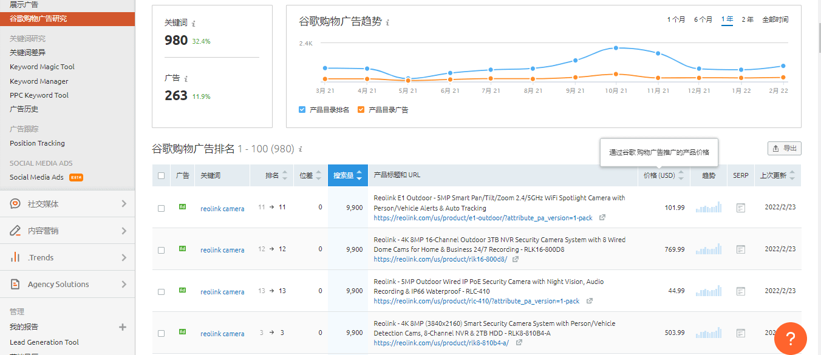Click the 社交媒体 sidebar icon
The image size is (821, 355).
click(15, 204)
